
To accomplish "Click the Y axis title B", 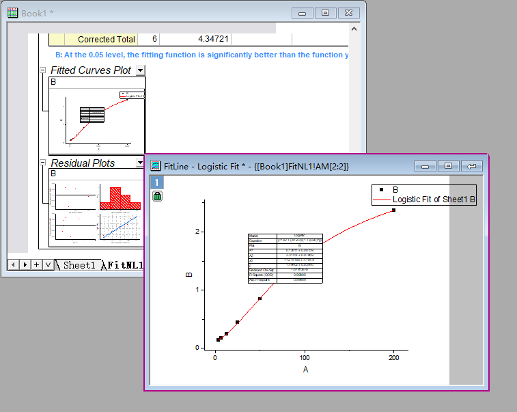I will coord(189,275).
